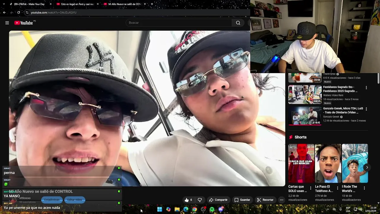
Task: Open the 'I Rode The World's' short
Action: [x=355, y=163]
